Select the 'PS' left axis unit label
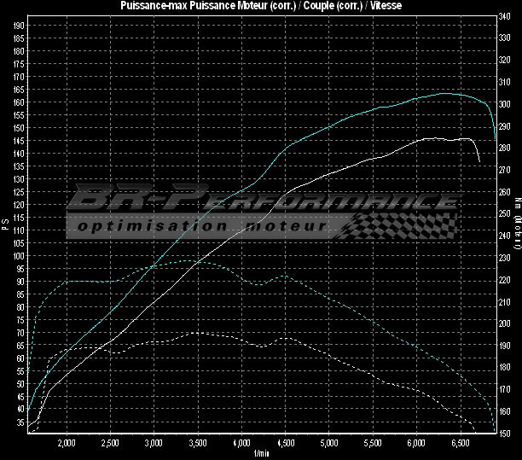 point(5,225)
